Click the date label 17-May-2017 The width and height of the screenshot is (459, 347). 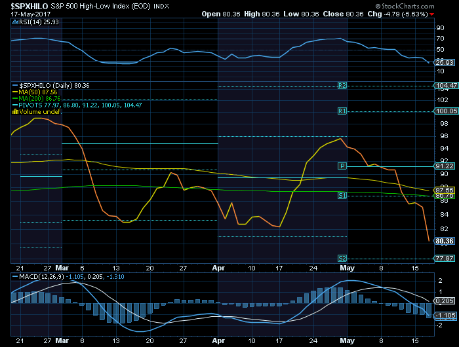click(x=31, y=14)
